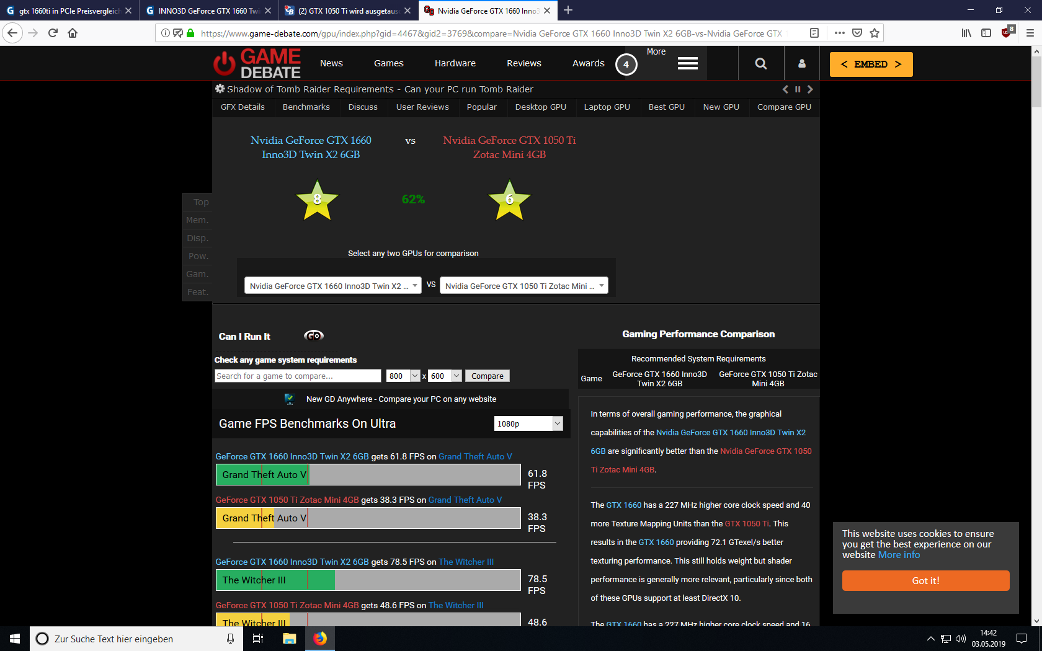Open the 1080p benchmark resolution dropdown
The width and height of the screenshot is (1042, 651).
528,423
